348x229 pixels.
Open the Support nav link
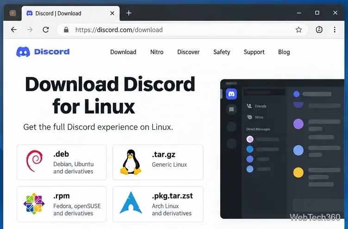click(254, 52)
